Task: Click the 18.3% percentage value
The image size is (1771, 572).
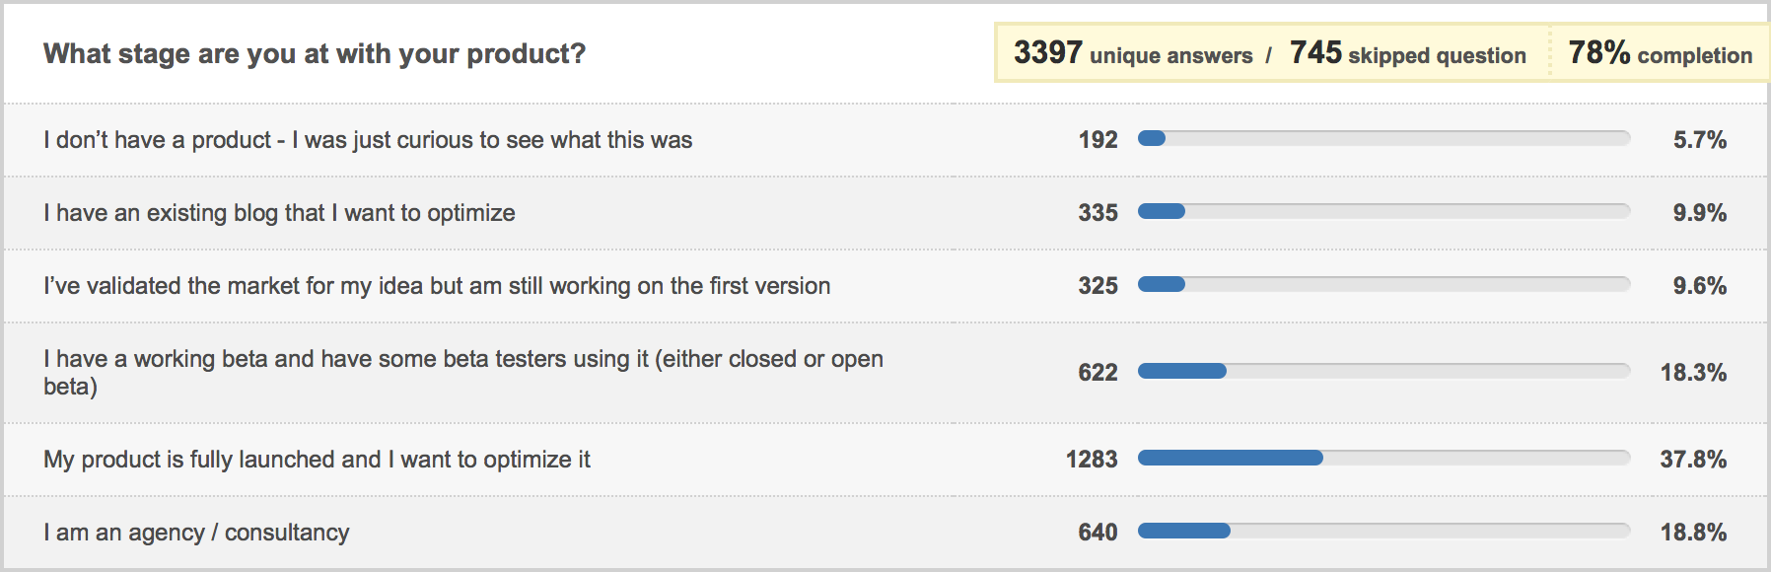Action: point(1693,373)
